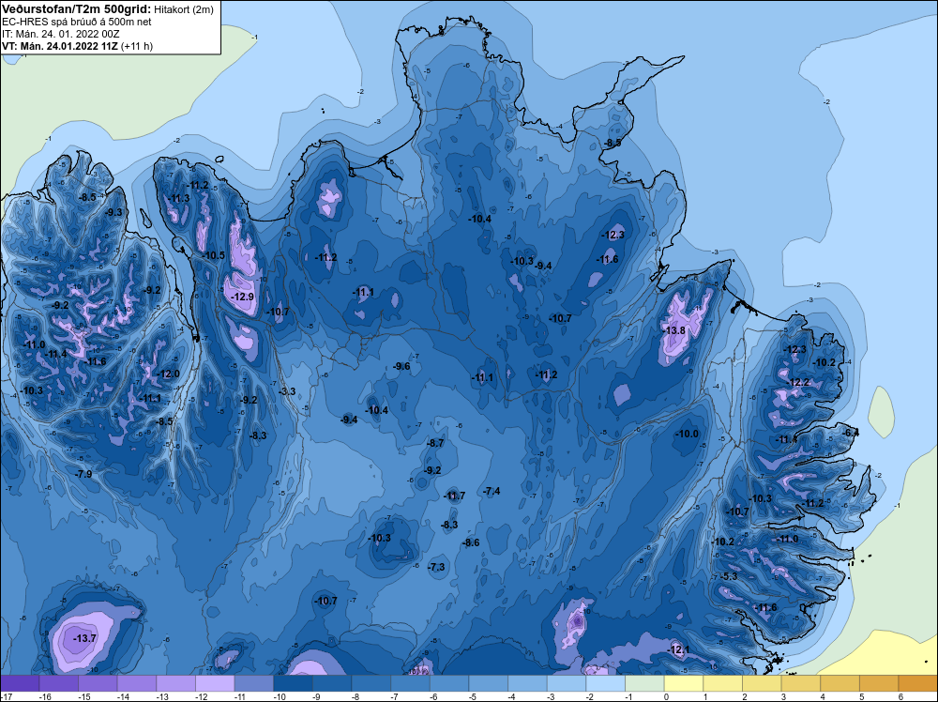Click the -5 legend scale label

(473, 697)
